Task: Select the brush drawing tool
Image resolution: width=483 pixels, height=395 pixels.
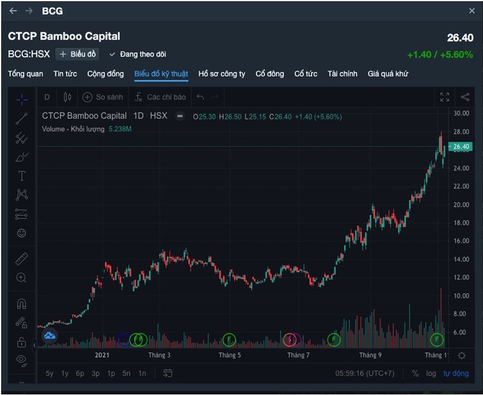Action: (21, 157)
